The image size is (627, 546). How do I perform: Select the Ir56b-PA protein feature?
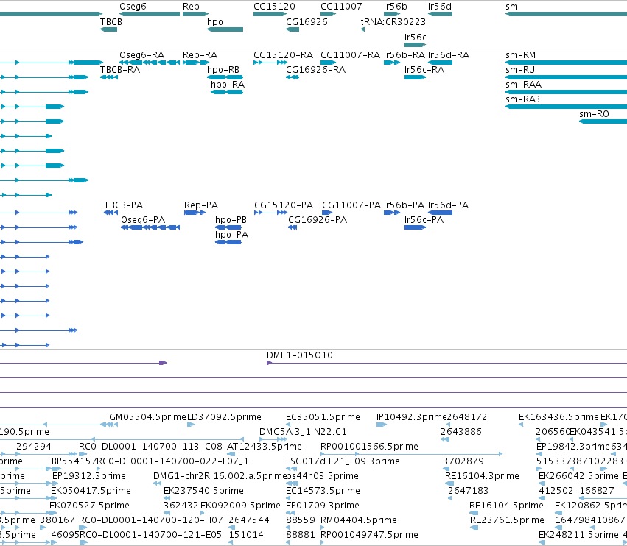(392, 213)
